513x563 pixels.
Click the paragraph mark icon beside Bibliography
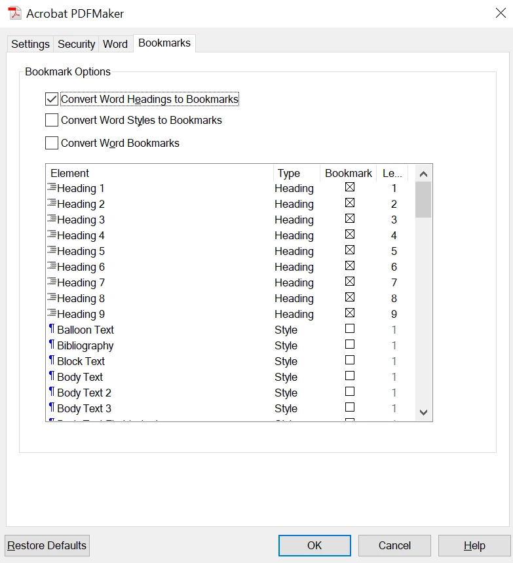pos(52,344)
